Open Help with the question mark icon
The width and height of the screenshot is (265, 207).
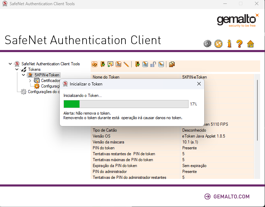tap(239, 44)
